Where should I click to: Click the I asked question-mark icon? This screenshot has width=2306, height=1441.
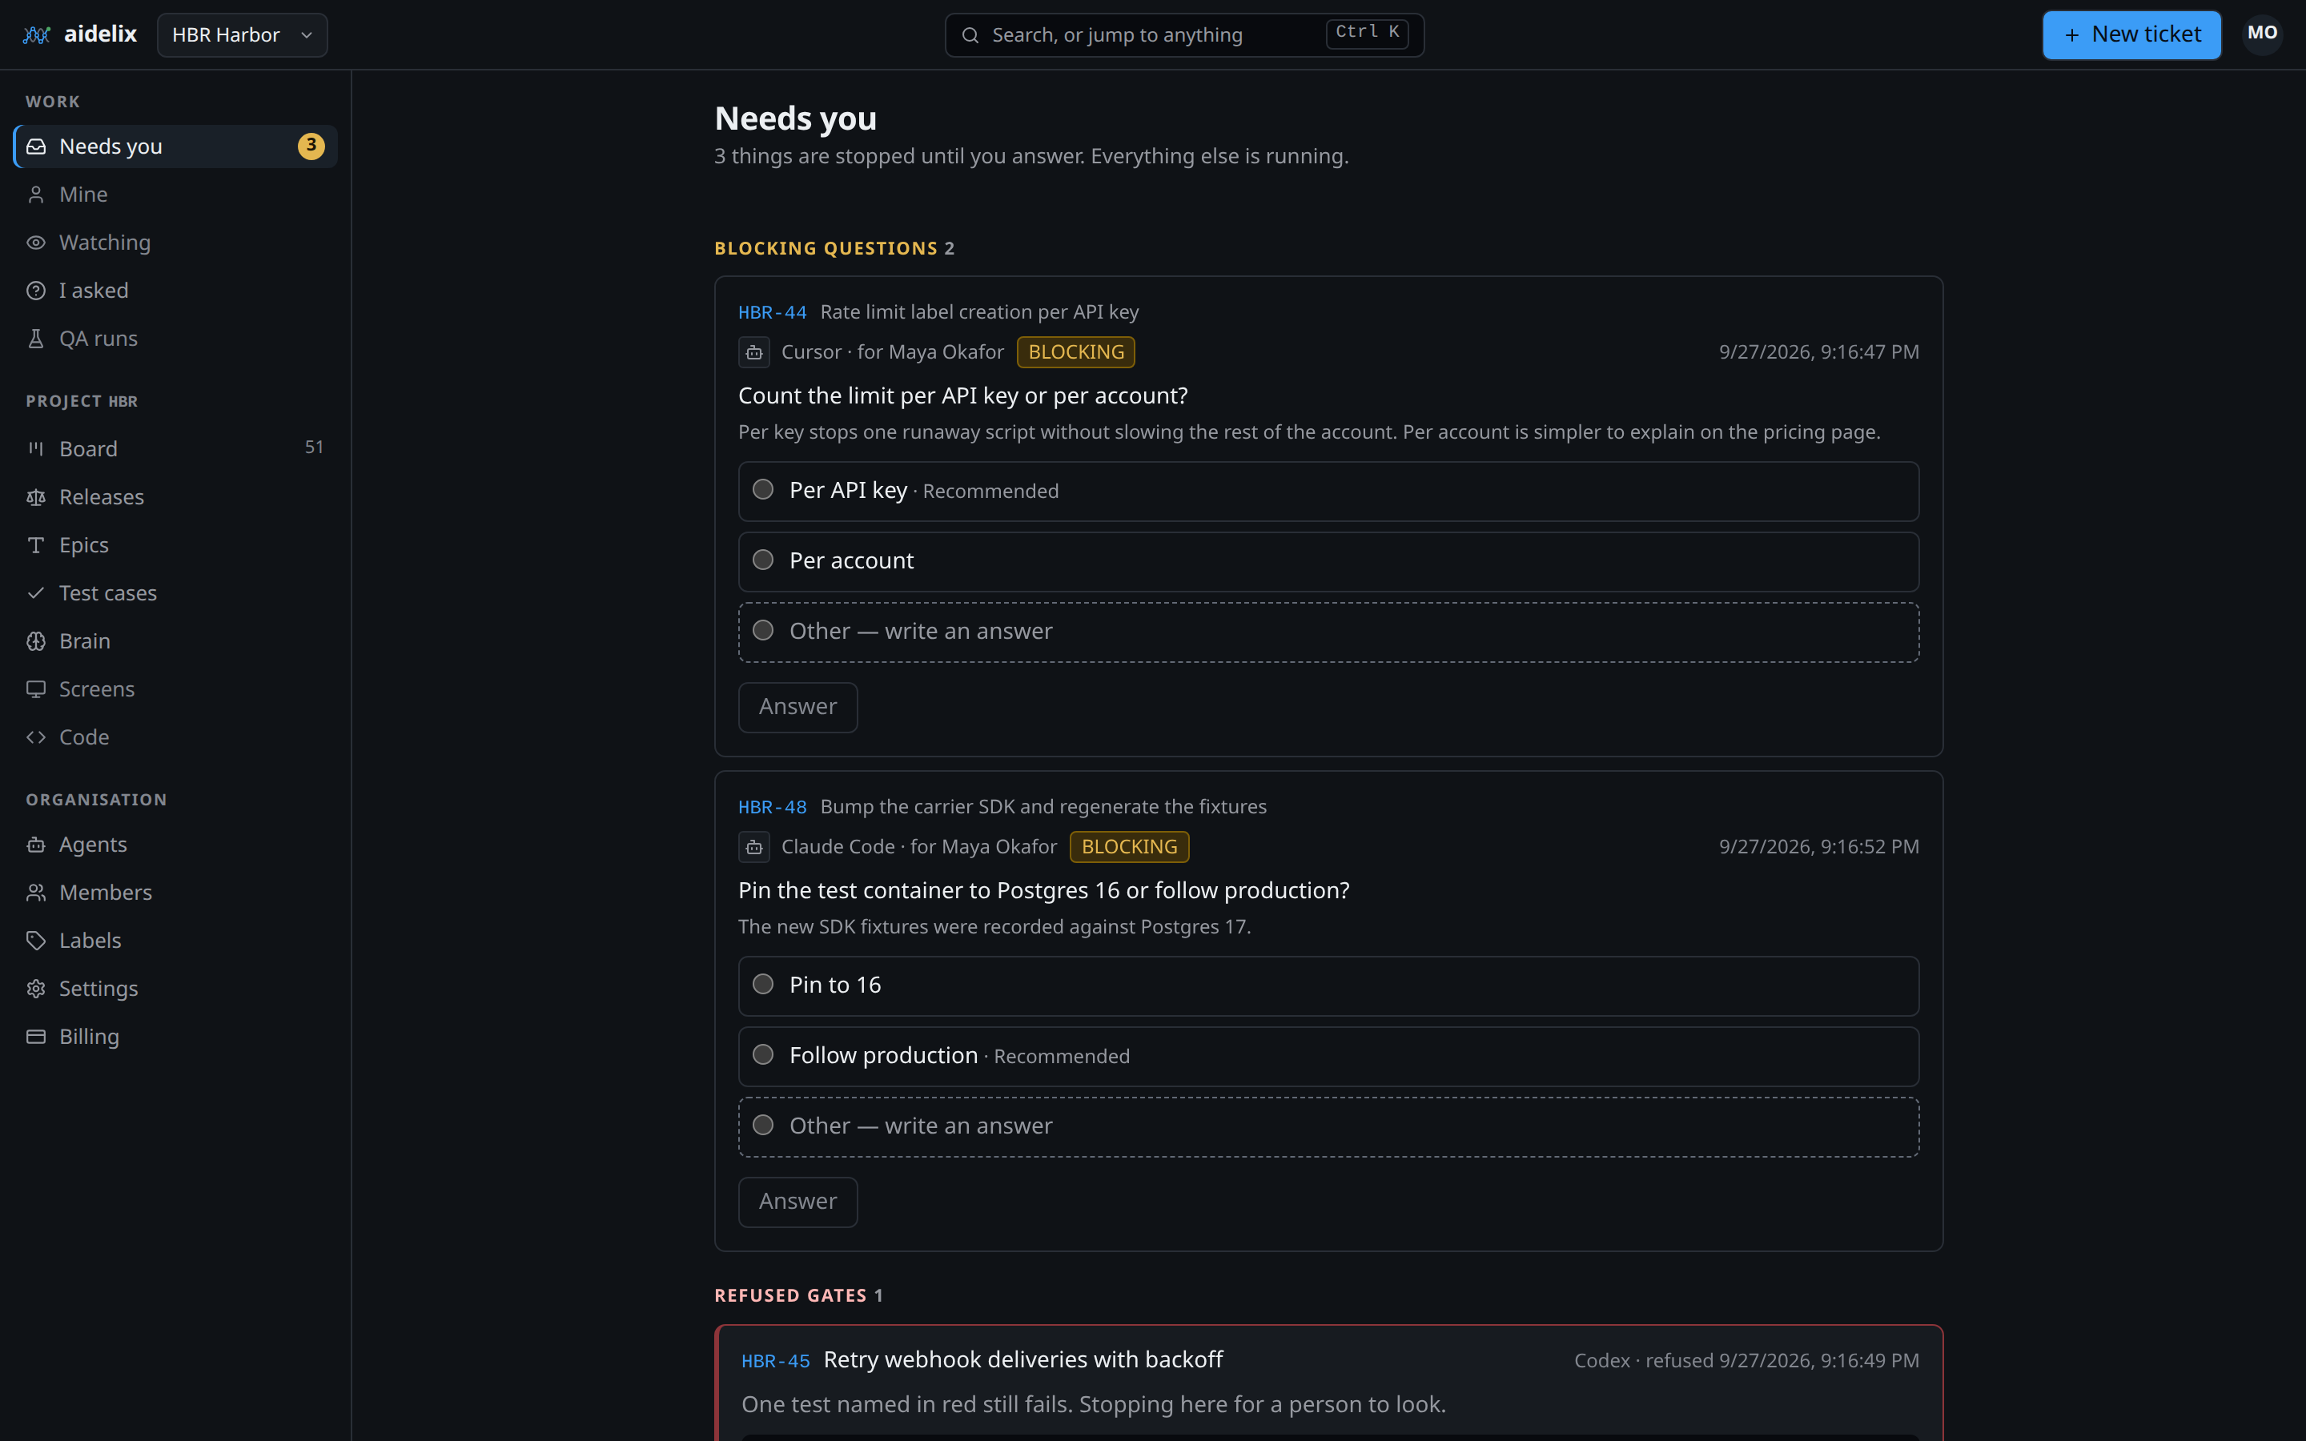click(x=36, y=291)
